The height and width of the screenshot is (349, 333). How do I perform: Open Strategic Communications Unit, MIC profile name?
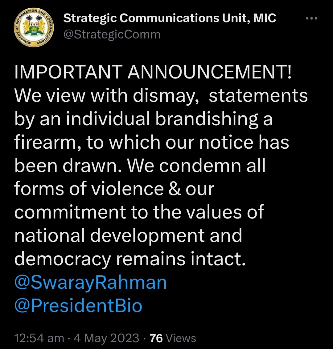tap(170, 18)
